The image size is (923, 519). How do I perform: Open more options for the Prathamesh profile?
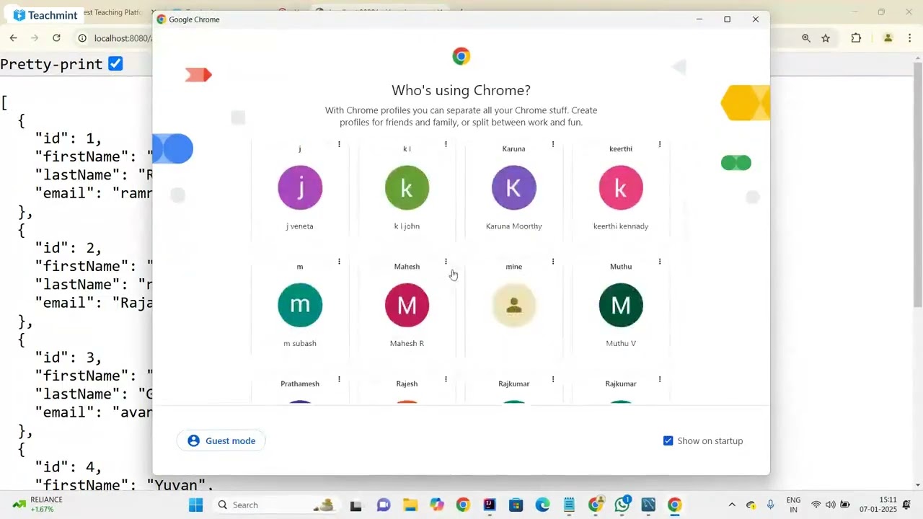click(339, 379)
